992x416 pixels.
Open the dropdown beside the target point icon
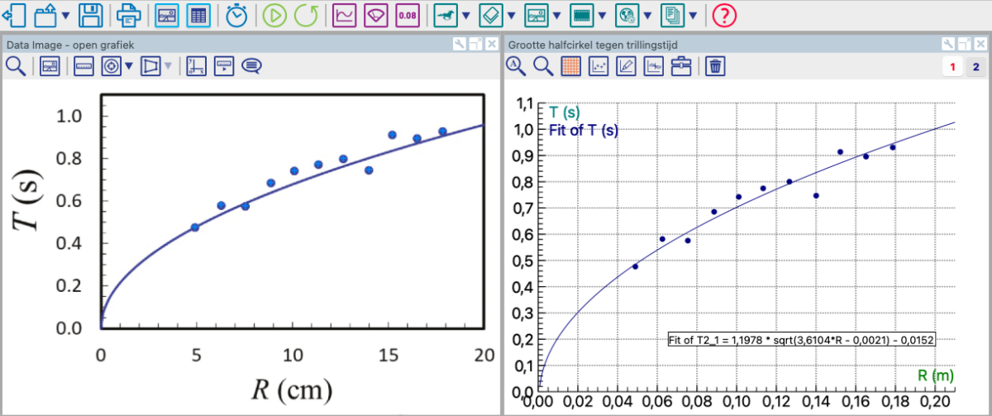point(129,67)
